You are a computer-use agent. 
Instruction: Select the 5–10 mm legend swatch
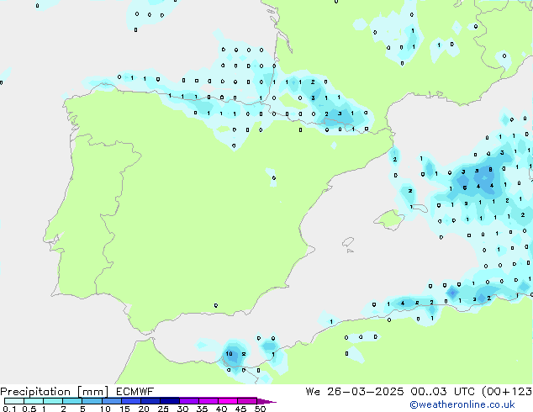tap(92, 401)
